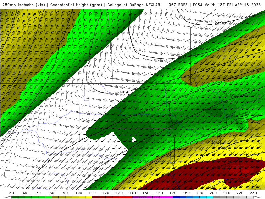Click the 100 label on the color scale
Viewport: 265px width, 199px height.
click(x=79, y=193)
